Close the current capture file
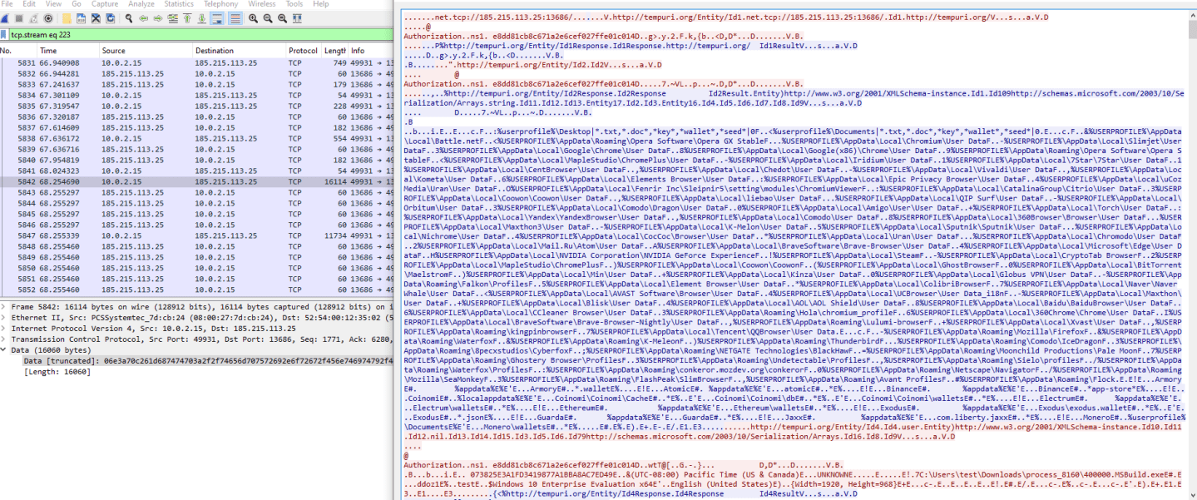Viewport: 1197px width, 500px height. pos(96,22)
